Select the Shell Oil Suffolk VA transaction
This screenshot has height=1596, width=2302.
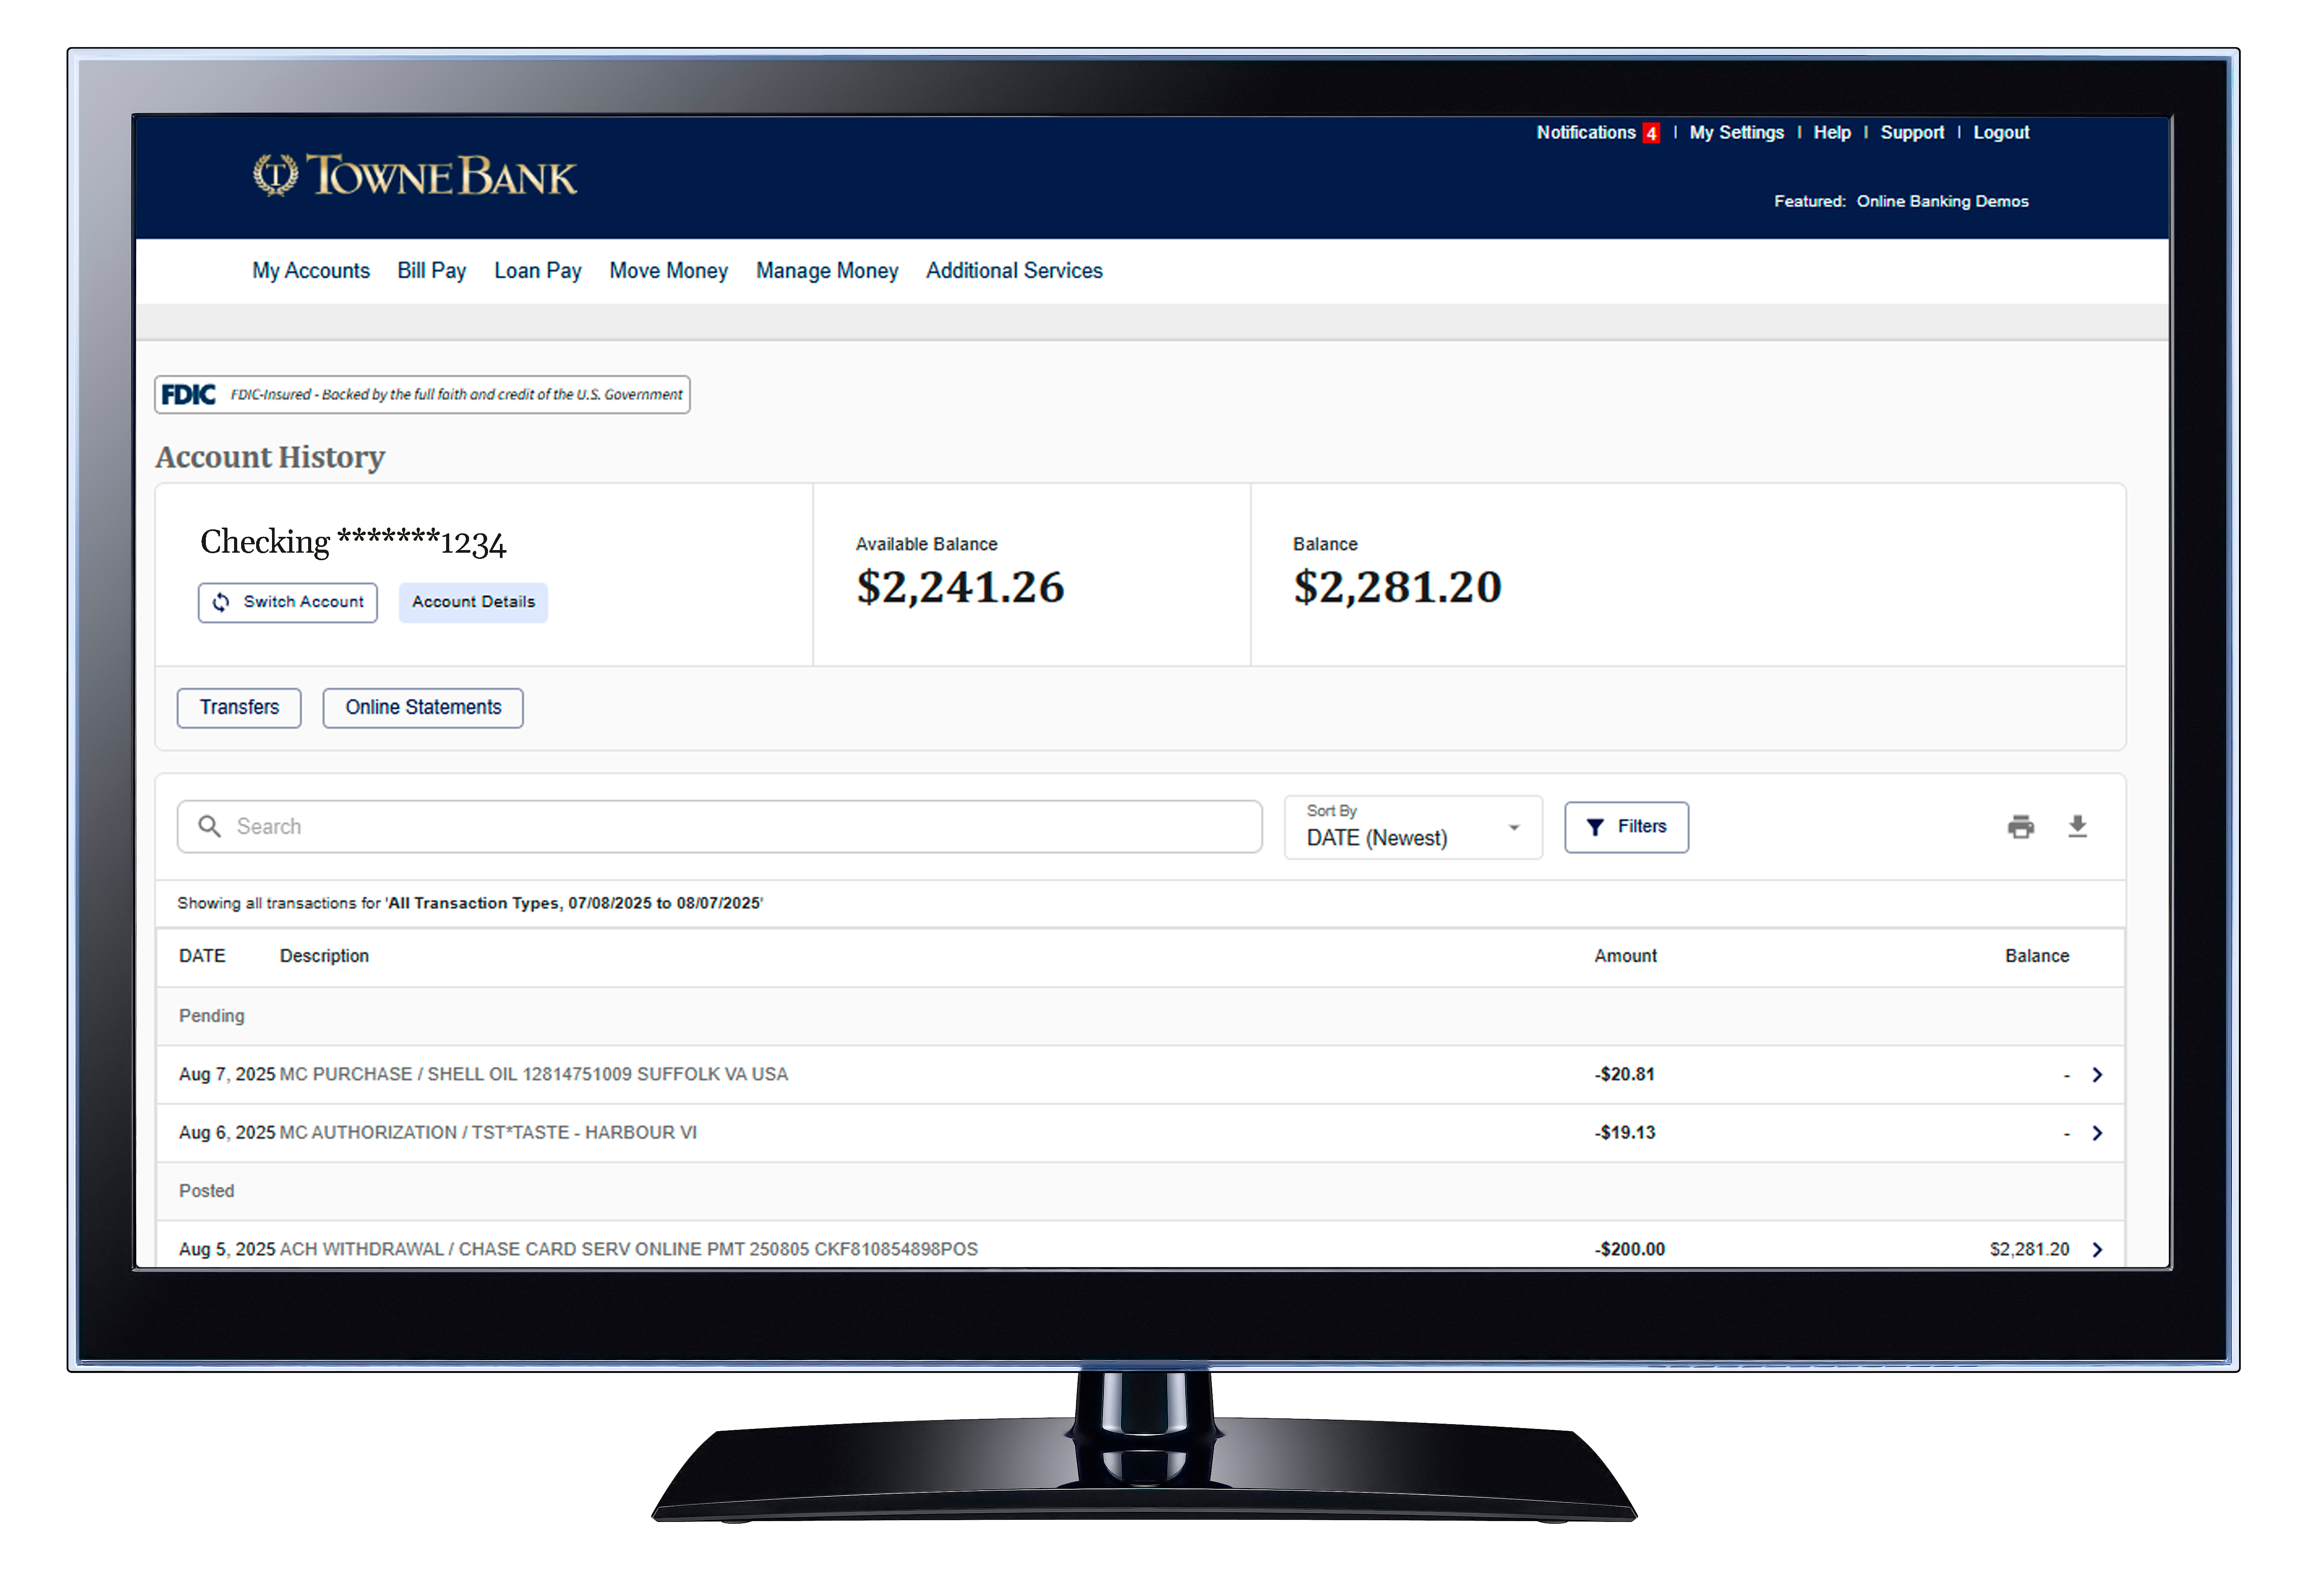pos(1140,1075)
